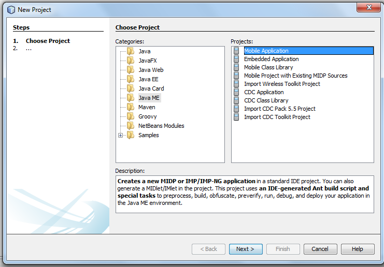Click the Java ME folder icon
The image size is (384, 267).
(x=131, y=98)
